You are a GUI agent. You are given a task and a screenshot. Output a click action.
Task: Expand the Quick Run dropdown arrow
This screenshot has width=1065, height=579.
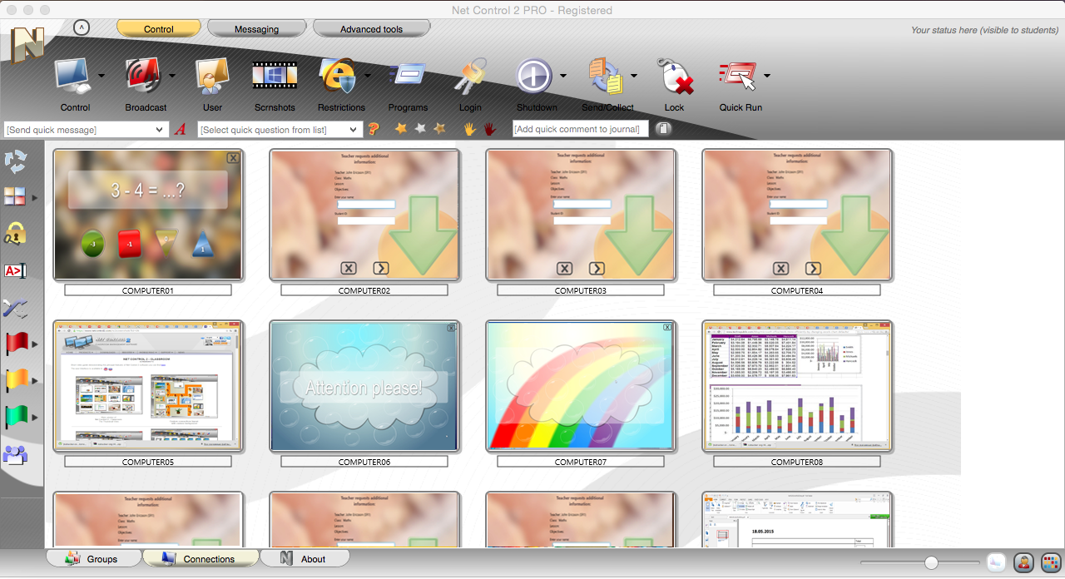[766, 76]
